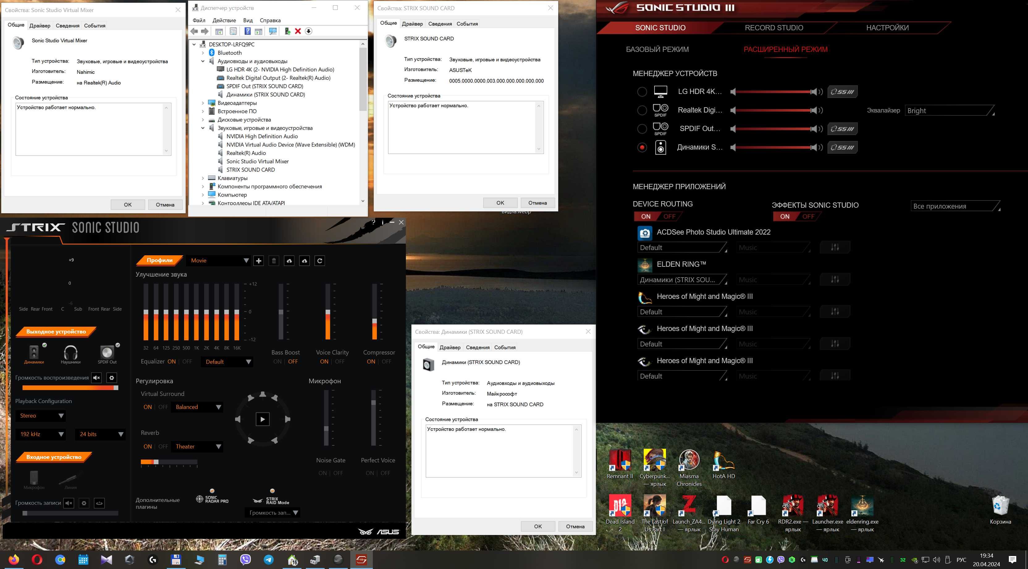1028x569 pixels.
Task: Open Viber from the taskbar
Action: pos(246,559)
